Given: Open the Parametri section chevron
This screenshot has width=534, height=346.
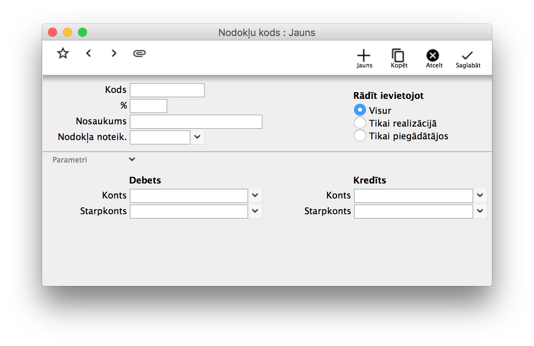Looking at the screenshot, I should click(x=132, y=160).
